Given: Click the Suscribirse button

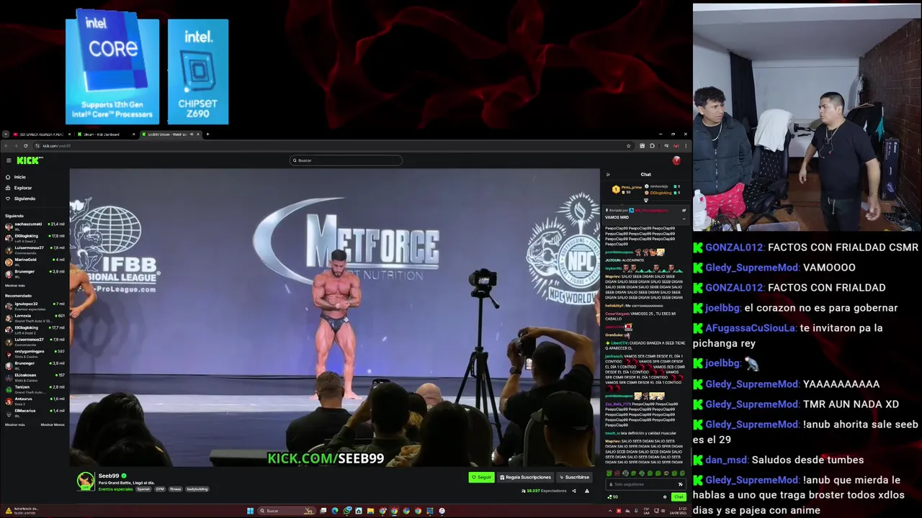Looking at the screenshot, I should coord(574,477).
